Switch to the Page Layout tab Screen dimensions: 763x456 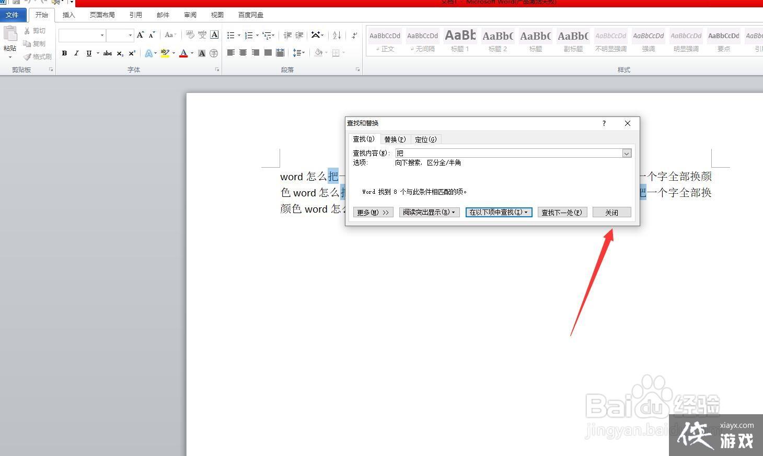pos(102,15)
